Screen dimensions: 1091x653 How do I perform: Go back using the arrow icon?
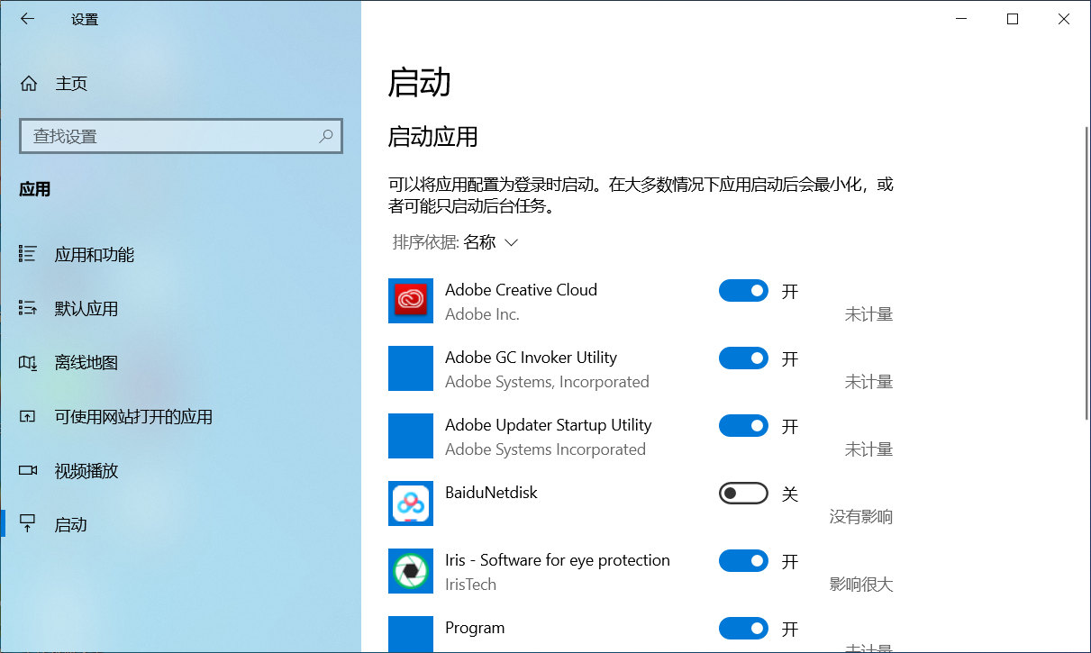point(27,18)
